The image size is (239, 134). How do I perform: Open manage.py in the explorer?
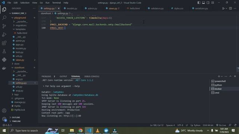pos(20,102)
